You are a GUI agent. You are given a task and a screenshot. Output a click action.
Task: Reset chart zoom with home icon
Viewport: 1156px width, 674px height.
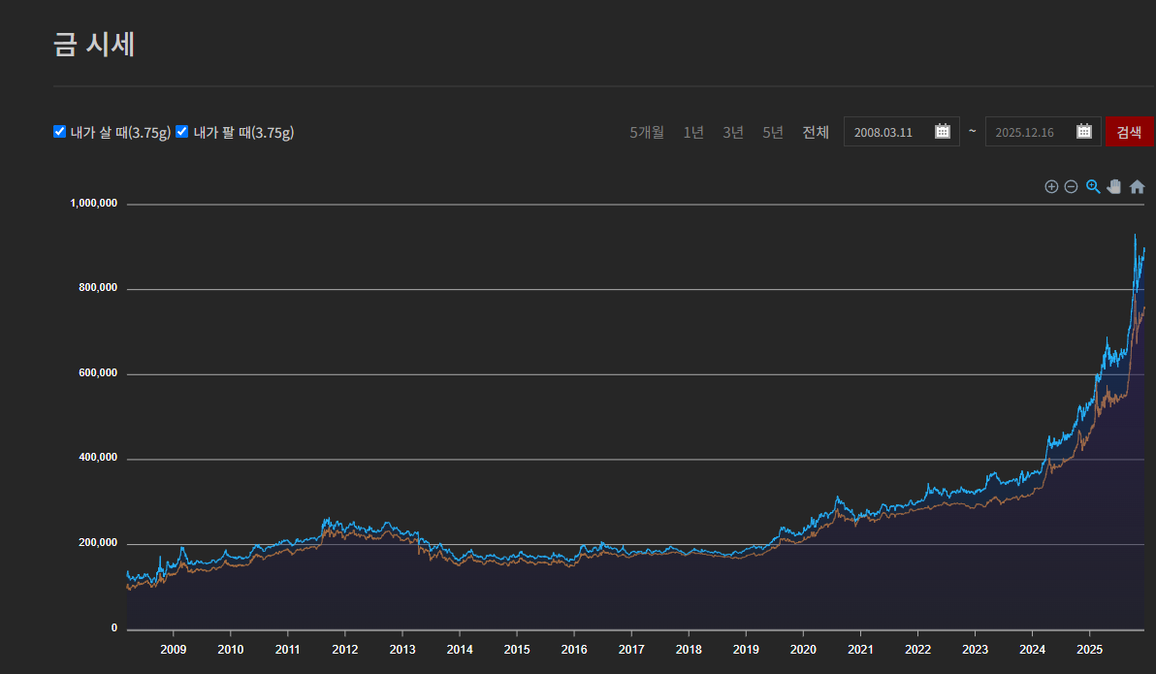coord(1137,186)
